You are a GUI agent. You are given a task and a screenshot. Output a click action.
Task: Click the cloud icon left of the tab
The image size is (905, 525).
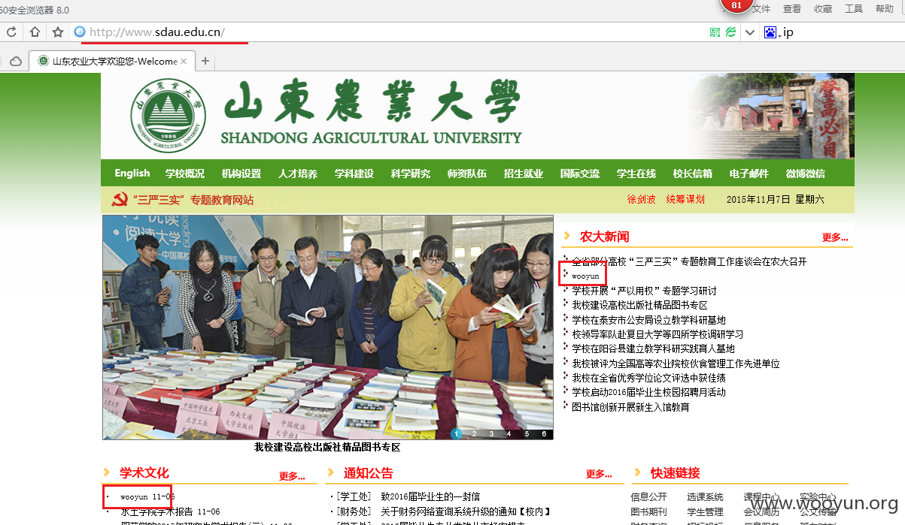pos(15,61)
